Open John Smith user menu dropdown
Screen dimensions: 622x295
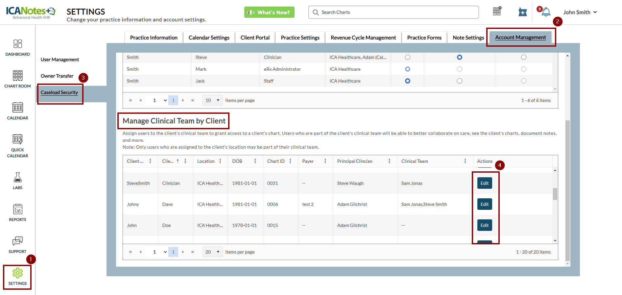click(x=580, y=12)
